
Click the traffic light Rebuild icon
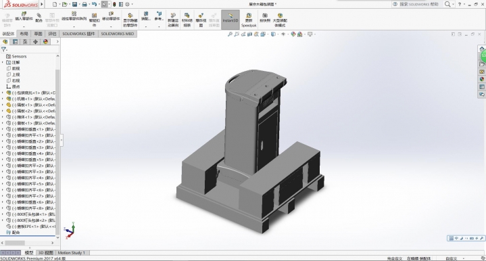point(114,4)
